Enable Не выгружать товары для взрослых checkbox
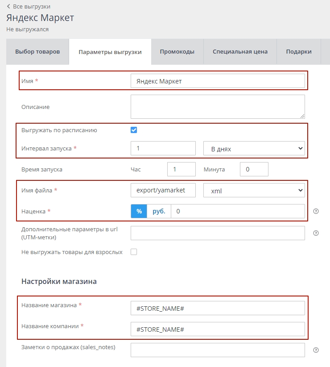This screenshot has height=367, width=330. 134,252
